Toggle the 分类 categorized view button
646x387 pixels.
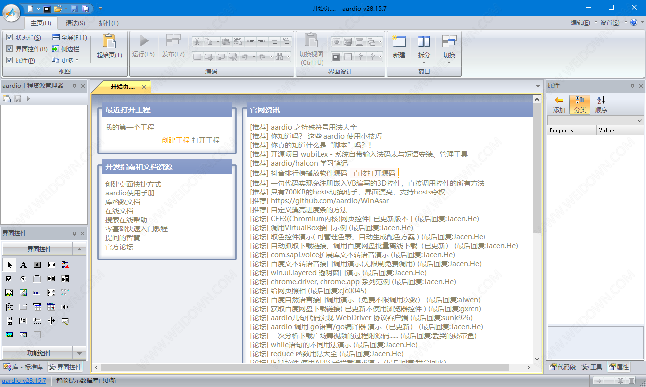click(x=580, y=105)
